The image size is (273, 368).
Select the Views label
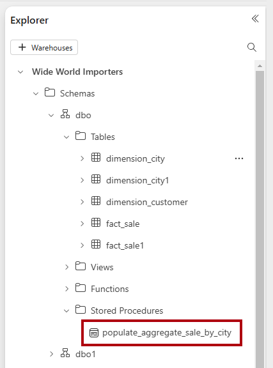[x=102, y=267]
